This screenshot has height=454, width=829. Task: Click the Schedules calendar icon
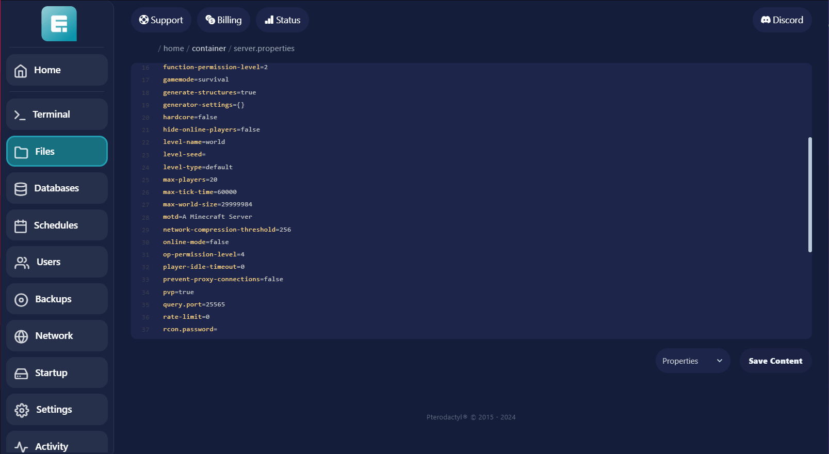pyautogui.click(x=21, y=226)
